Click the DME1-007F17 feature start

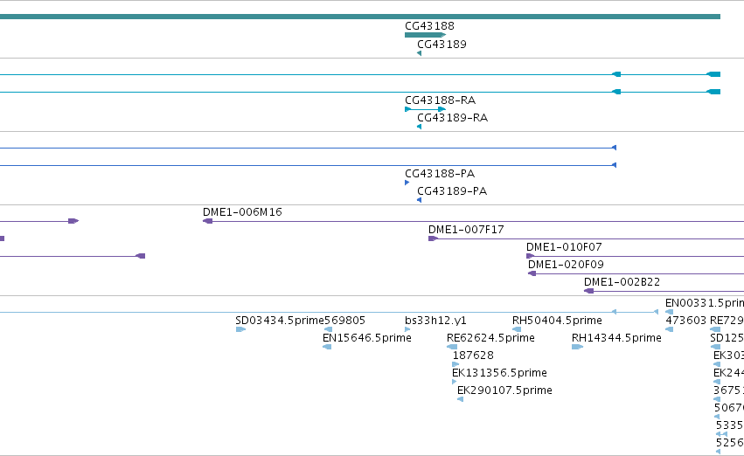tap(433, 238)
